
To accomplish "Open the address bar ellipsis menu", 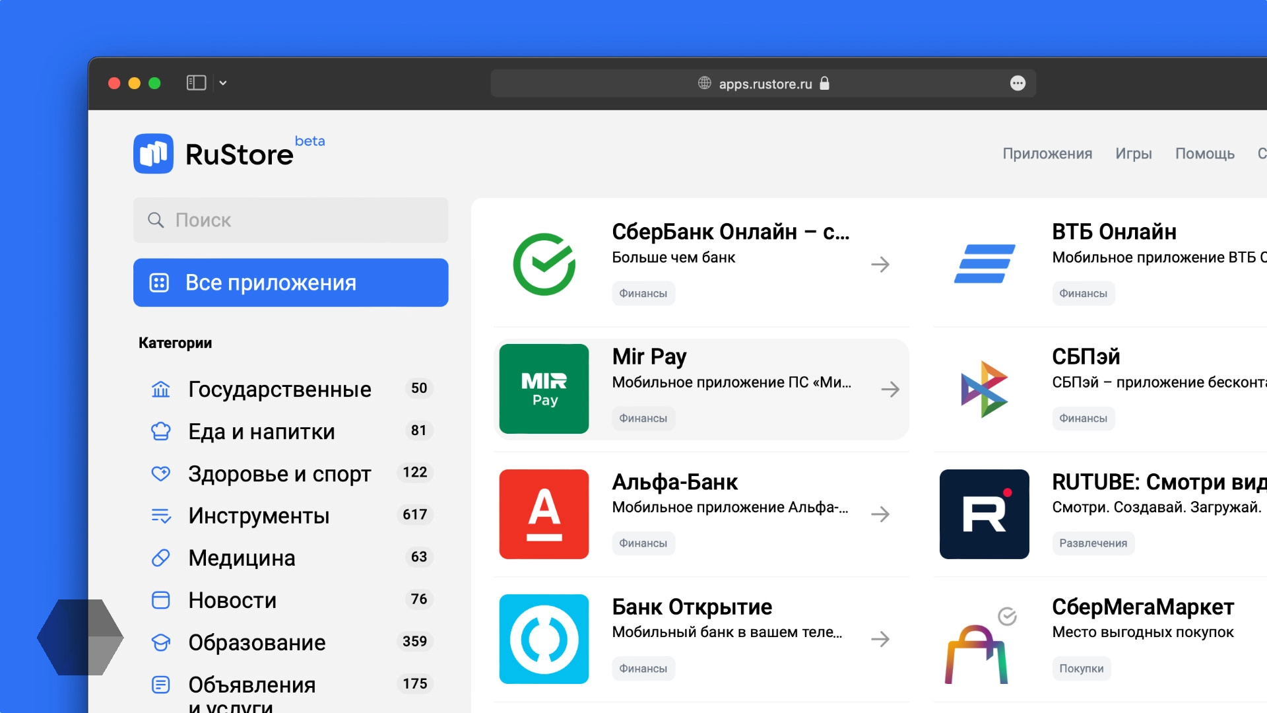I will coord(1018,83).
